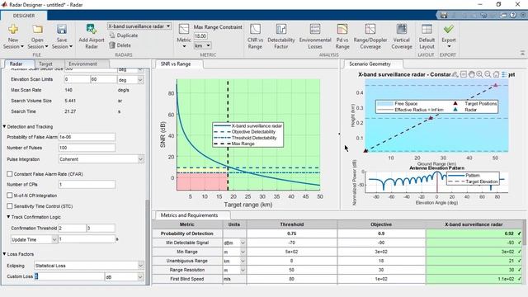Screen dimensions: 528x297
Task: Click the Confirmation Threshold first field
Action: point(72,229)
